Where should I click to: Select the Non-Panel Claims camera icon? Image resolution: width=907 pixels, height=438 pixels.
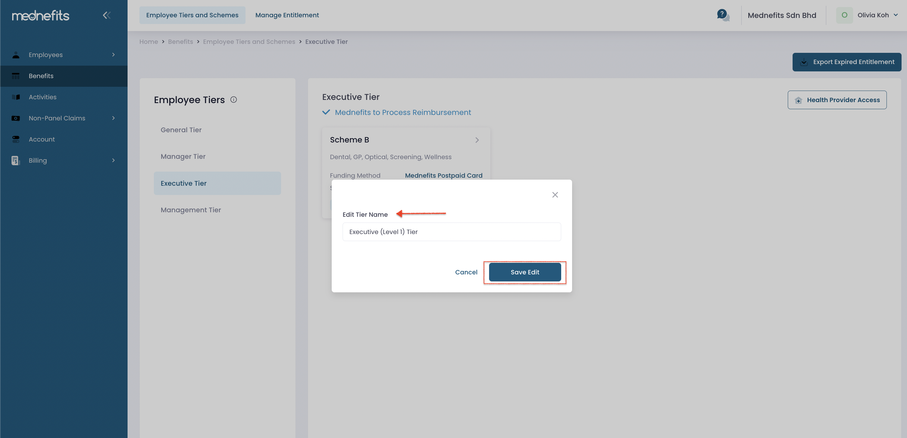16,118
